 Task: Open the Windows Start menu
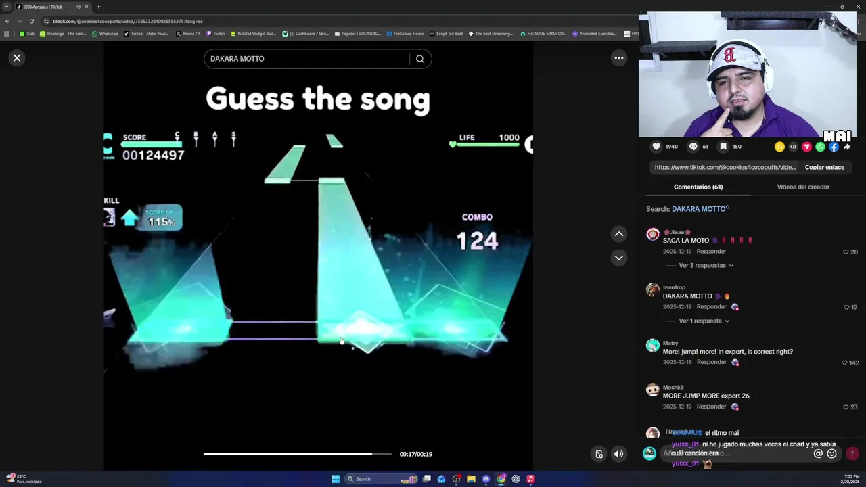(336, 479)
